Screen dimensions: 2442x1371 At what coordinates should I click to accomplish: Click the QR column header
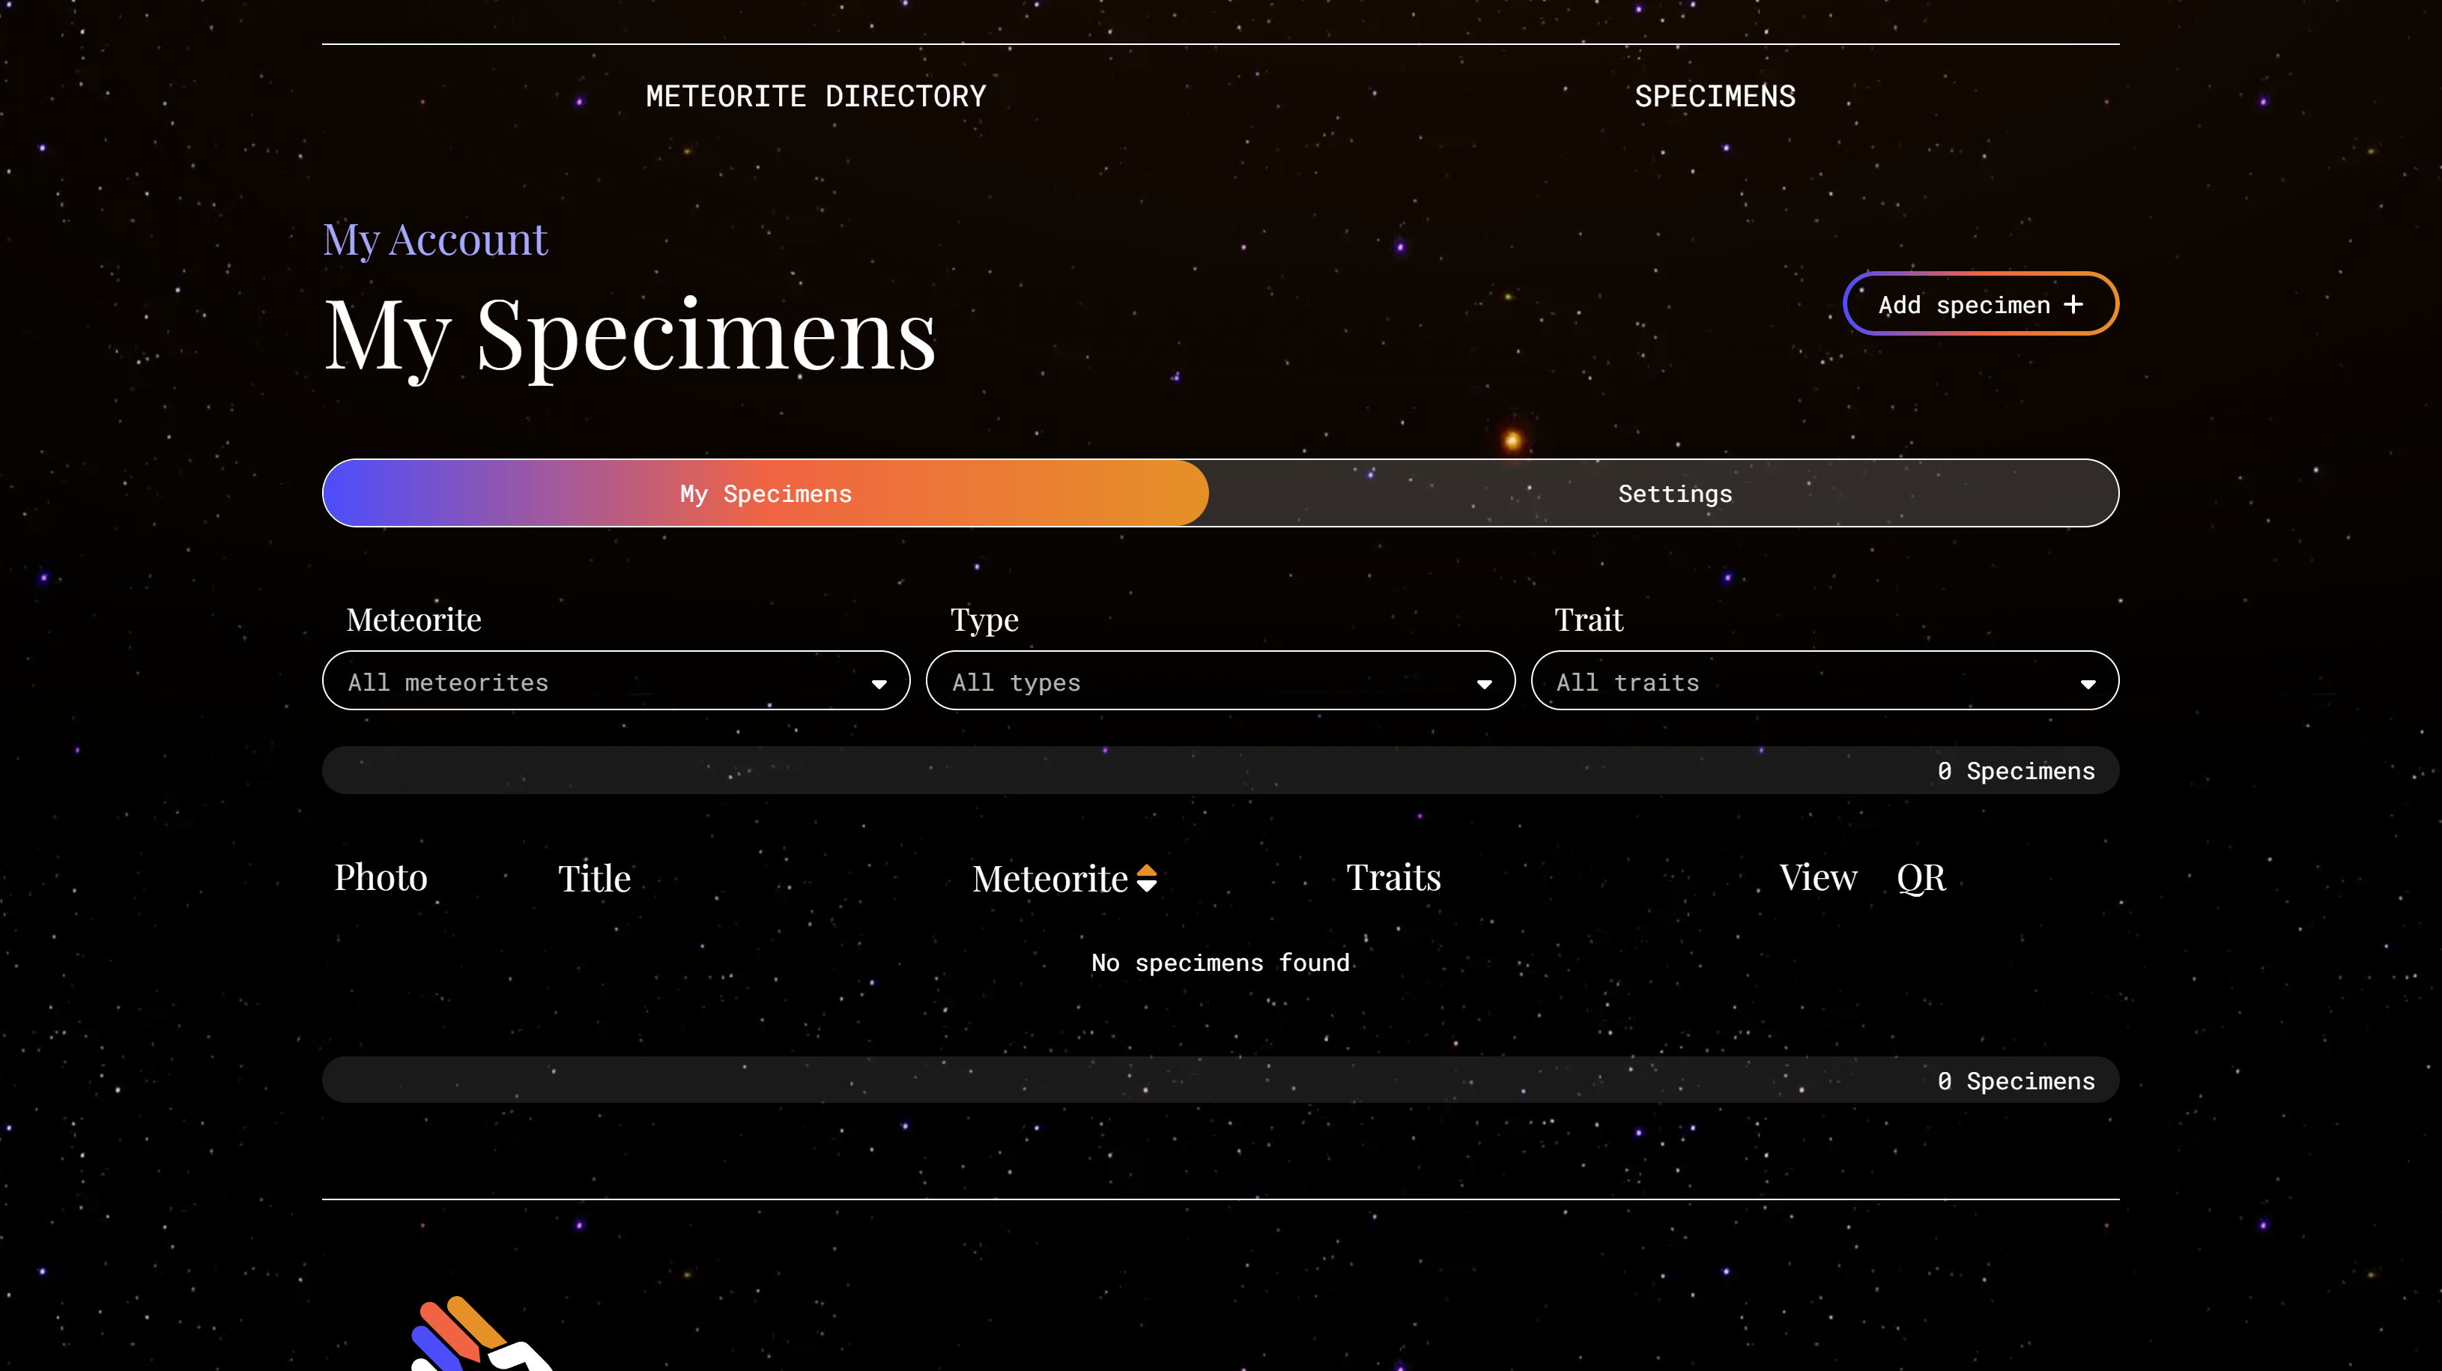point(1921,878)
